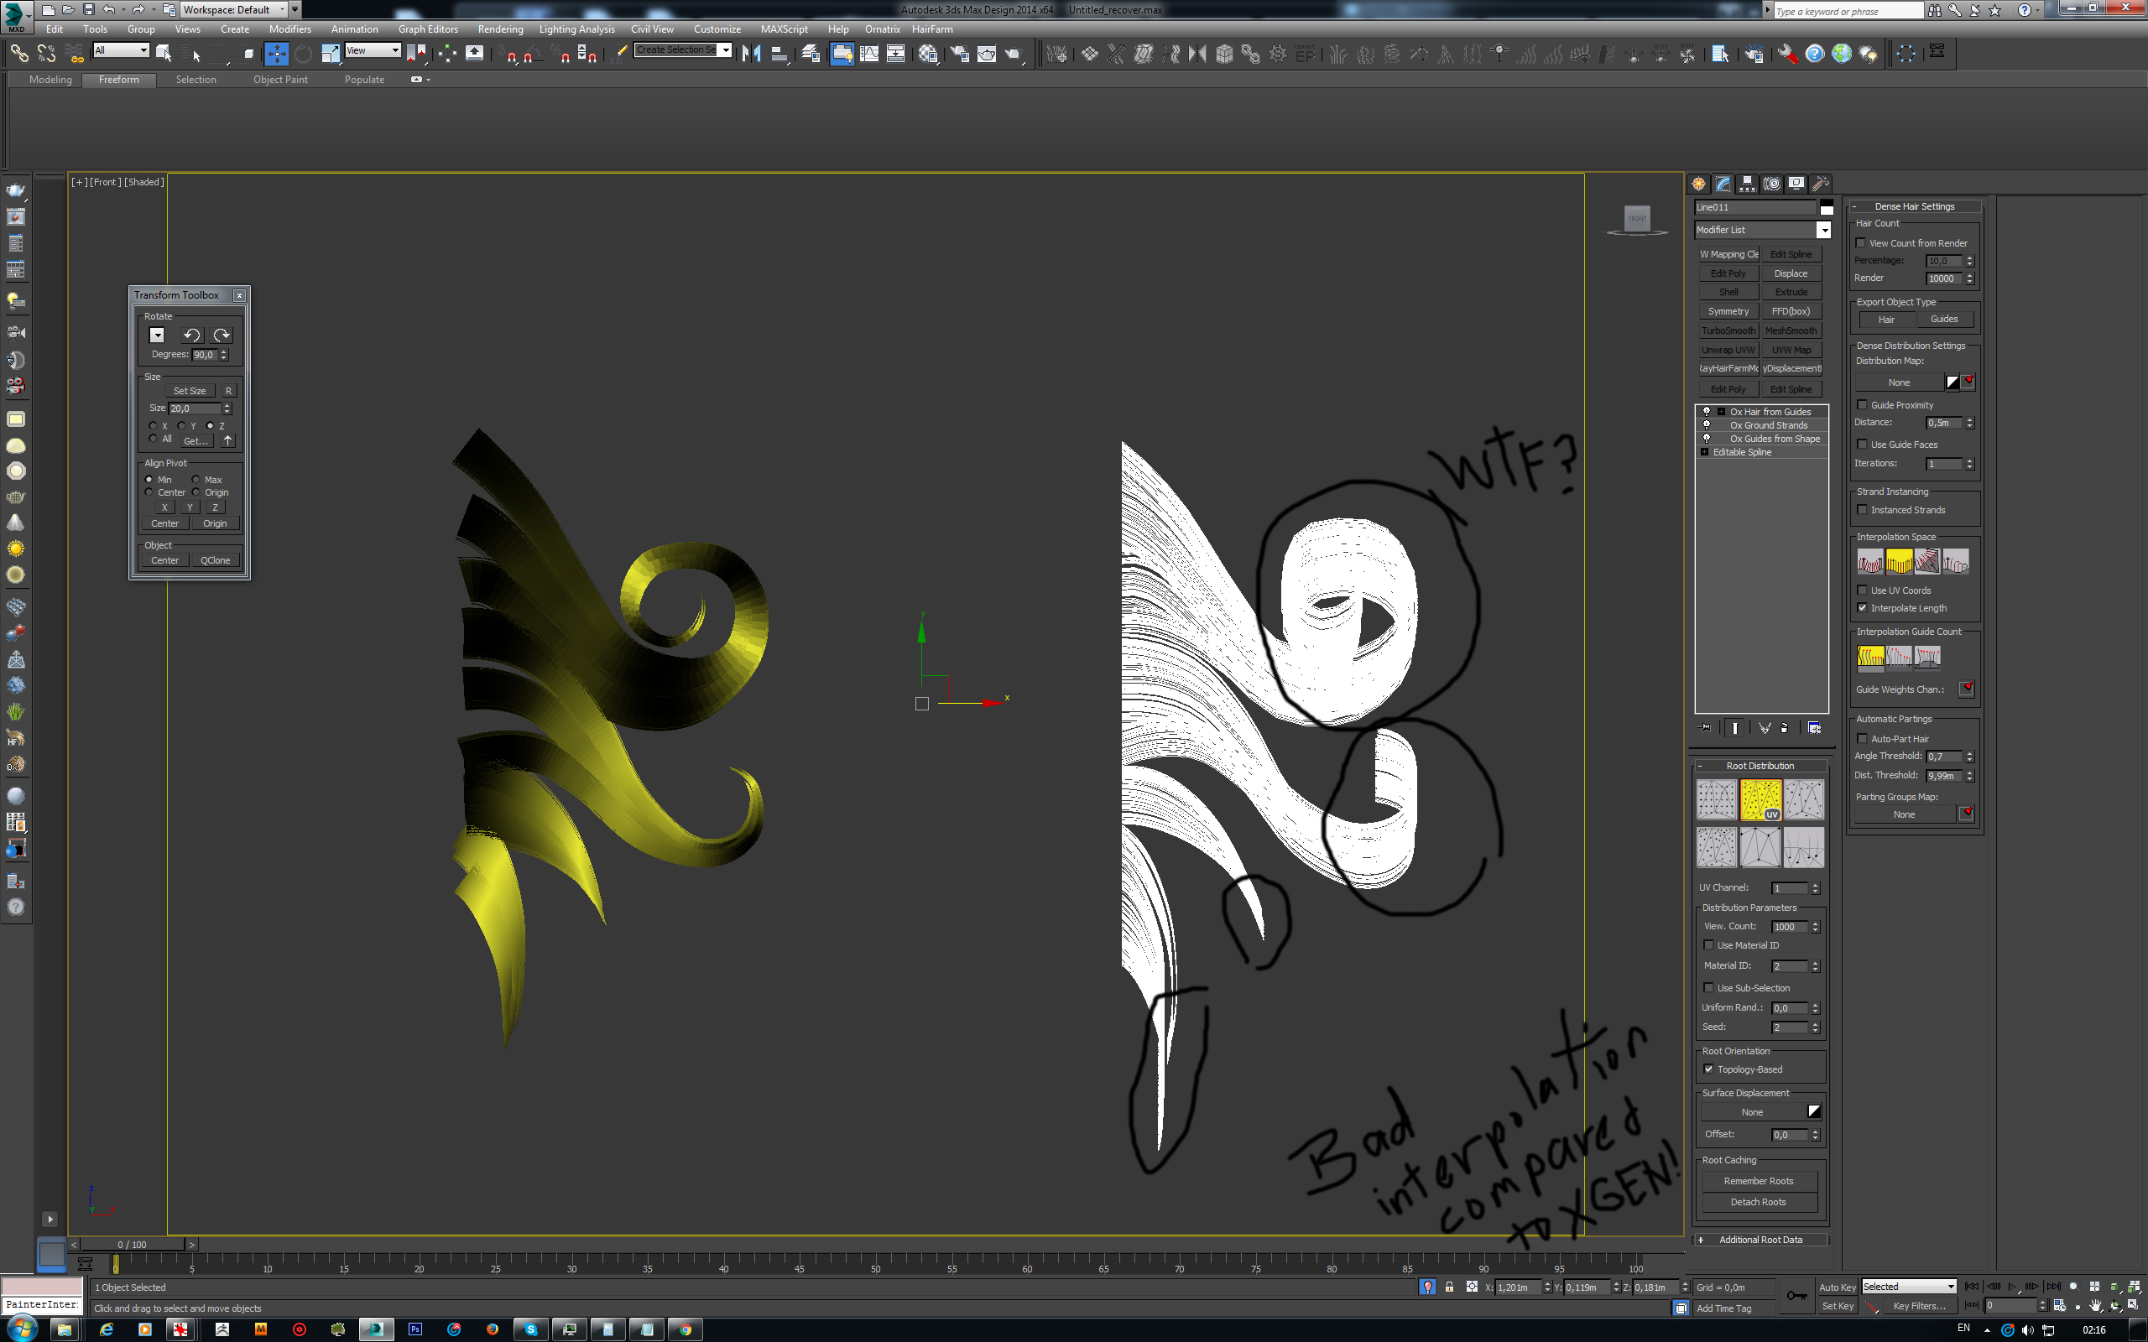Image resolution: width=2148 pixels, height=1342 pixels.
Task: Click the Rotate clockwise icon in Transform Toolbox
Action: [x=221, y=335]
